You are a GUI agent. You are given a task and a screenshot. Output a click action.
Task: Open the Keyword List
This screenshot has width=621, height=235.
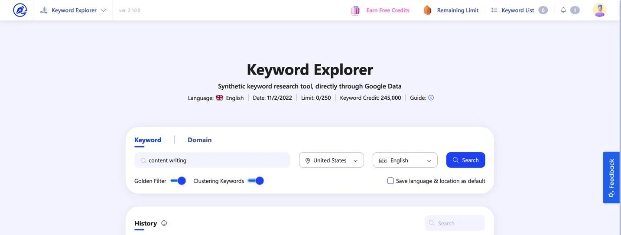coord(517,10)
